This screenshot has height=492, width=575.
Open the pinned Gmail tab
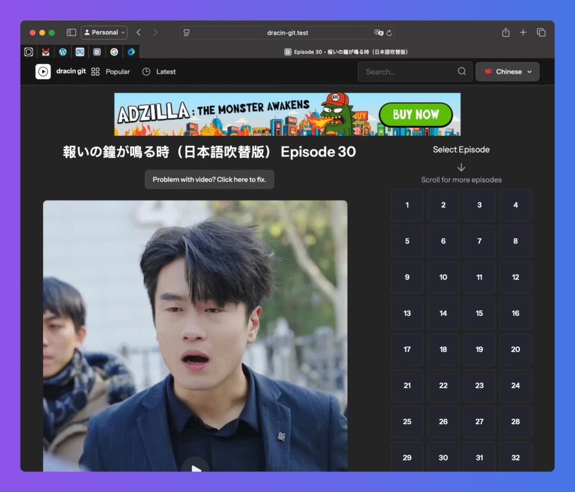click(x=45, y=52)
